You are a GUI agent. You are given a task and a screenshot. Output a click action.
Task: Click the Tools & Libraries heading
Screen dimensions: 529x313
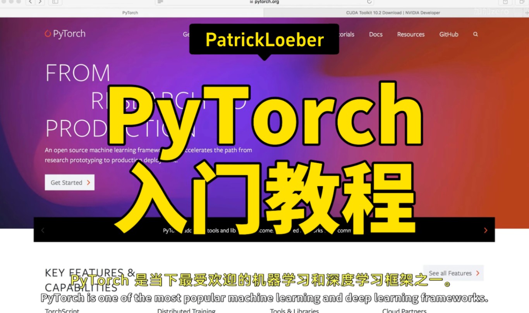pyautogui.click(x=294, y=310)
